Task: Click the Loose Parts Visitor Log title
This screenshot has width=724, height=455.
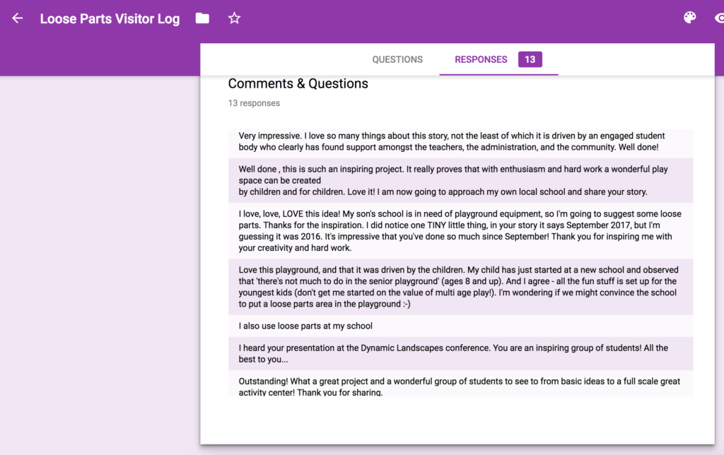Action: point(110,19)
